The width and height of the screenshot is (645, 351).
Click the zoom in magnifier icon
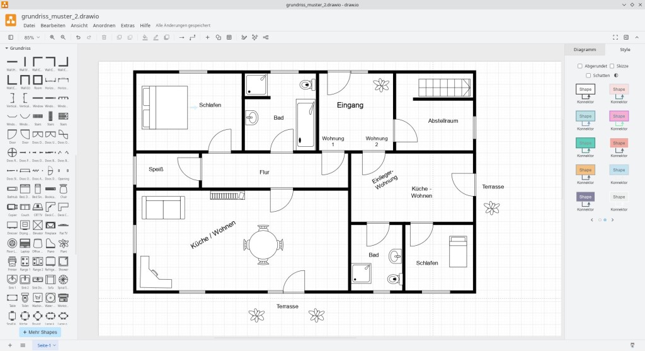click(x=52, y=37)
